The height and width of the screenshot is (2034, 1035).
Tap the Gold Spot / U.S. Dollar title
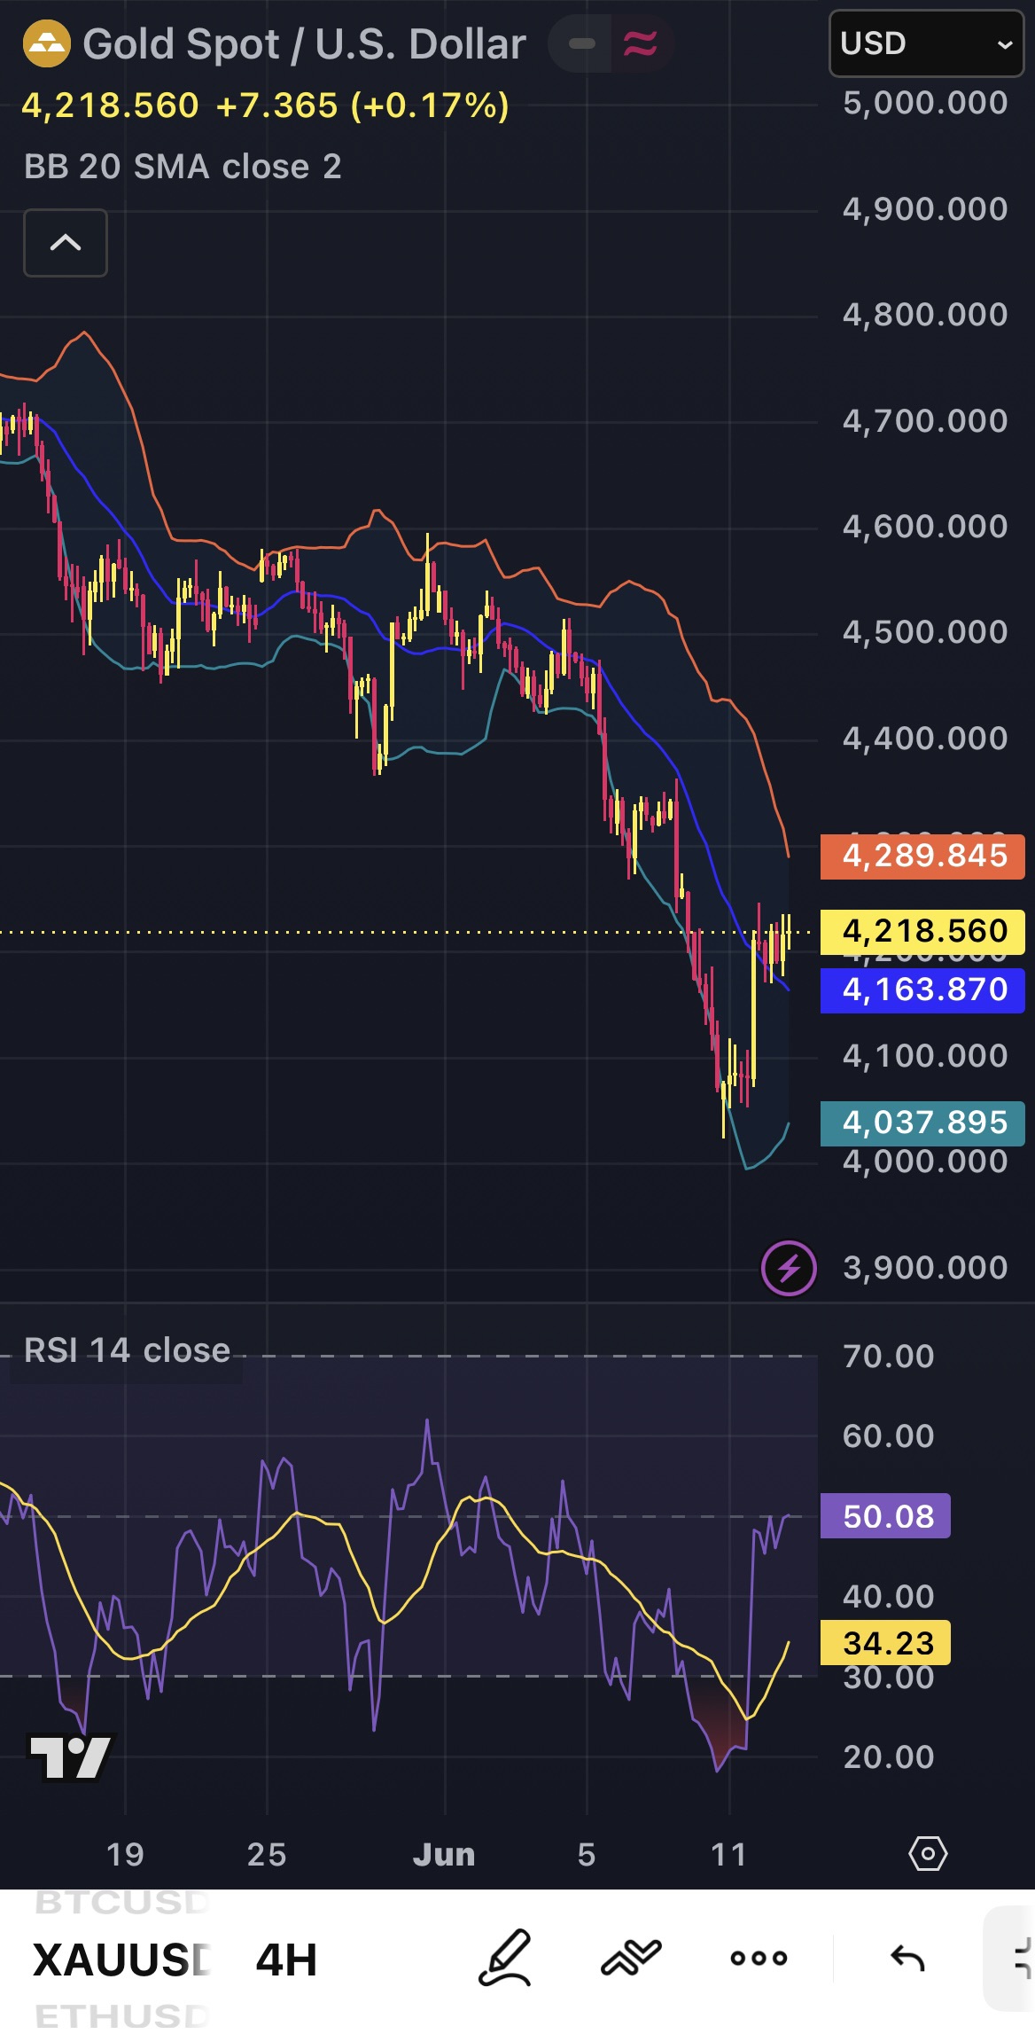[305, 44]
